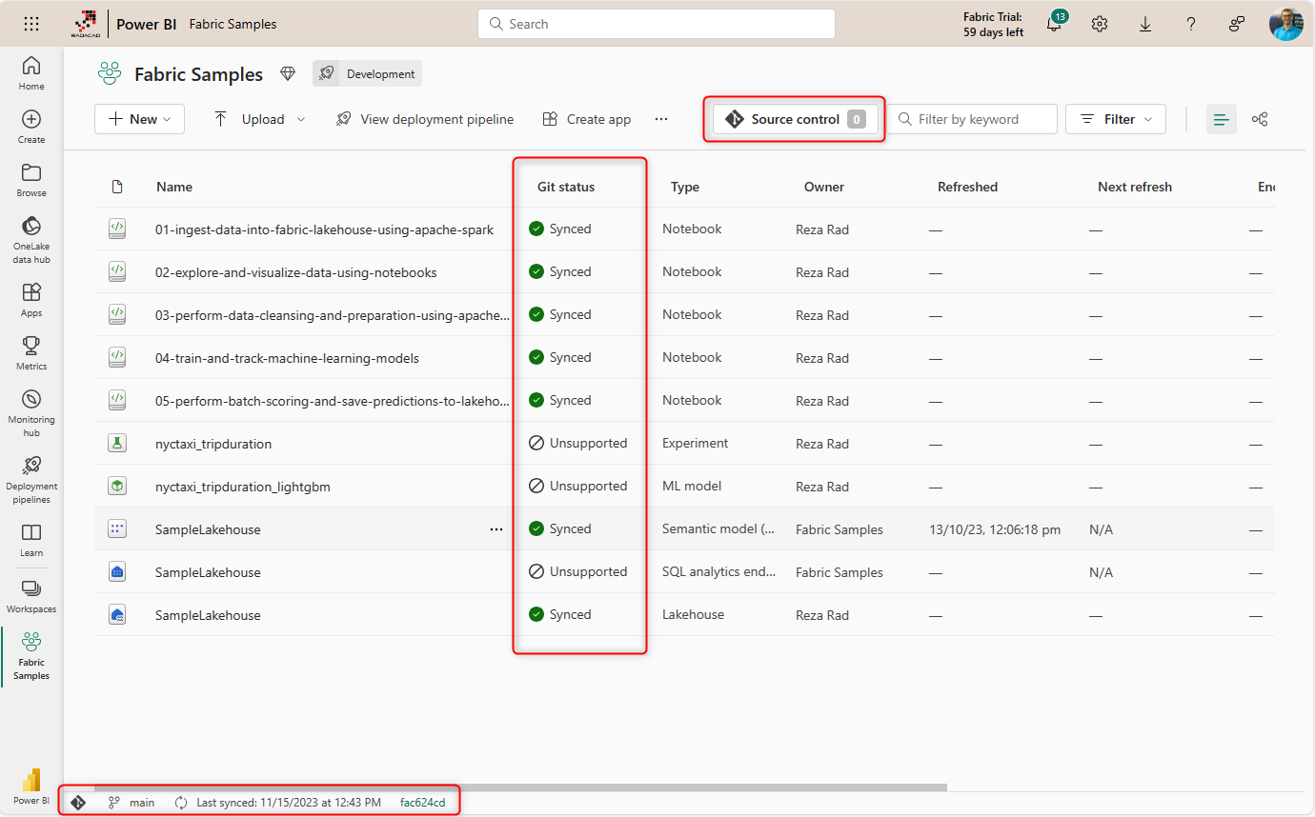Image resolution: width=1315 pixels, height=817 pixels.
Task: Click the download arrow icon in header
Action: (1145, 24)
